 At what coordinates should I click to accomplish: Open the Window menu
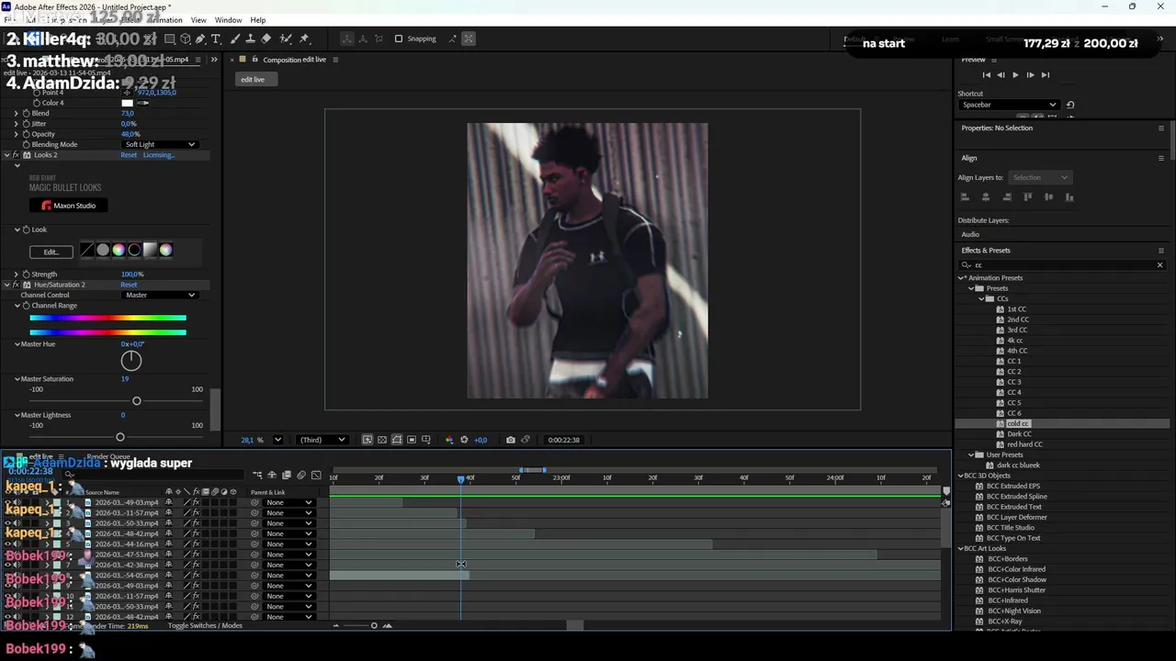[x=228, y=20]
